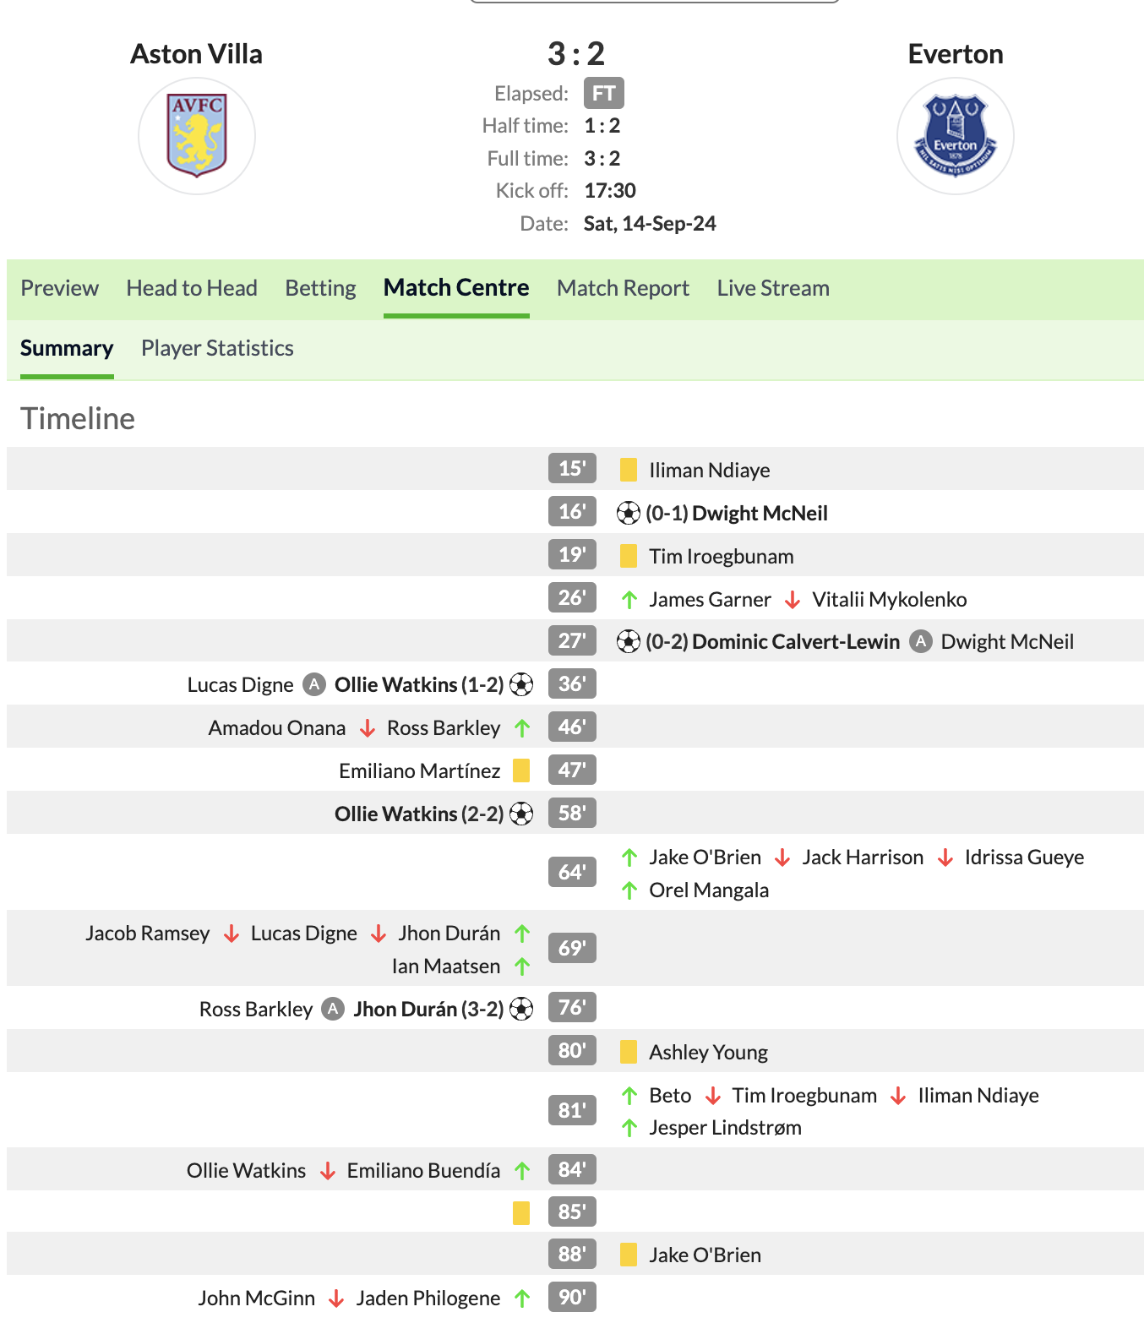1144x1323 pixels.
Task: Open the Match Report tab
Action: tap(623, 288)
